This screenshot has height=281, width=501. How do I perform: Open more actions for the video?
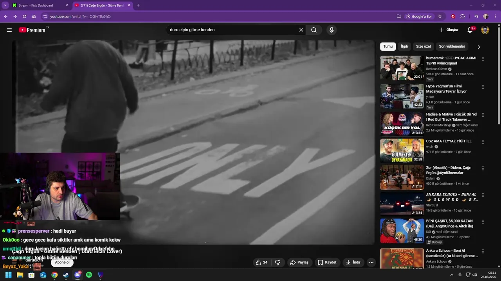point(371,263)
